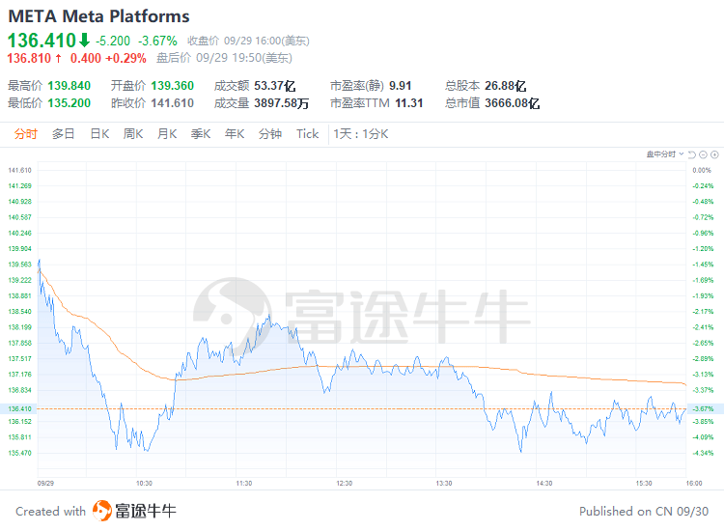
Task: Select the 分时 intraday tab
Action: (x=25, y=134)
